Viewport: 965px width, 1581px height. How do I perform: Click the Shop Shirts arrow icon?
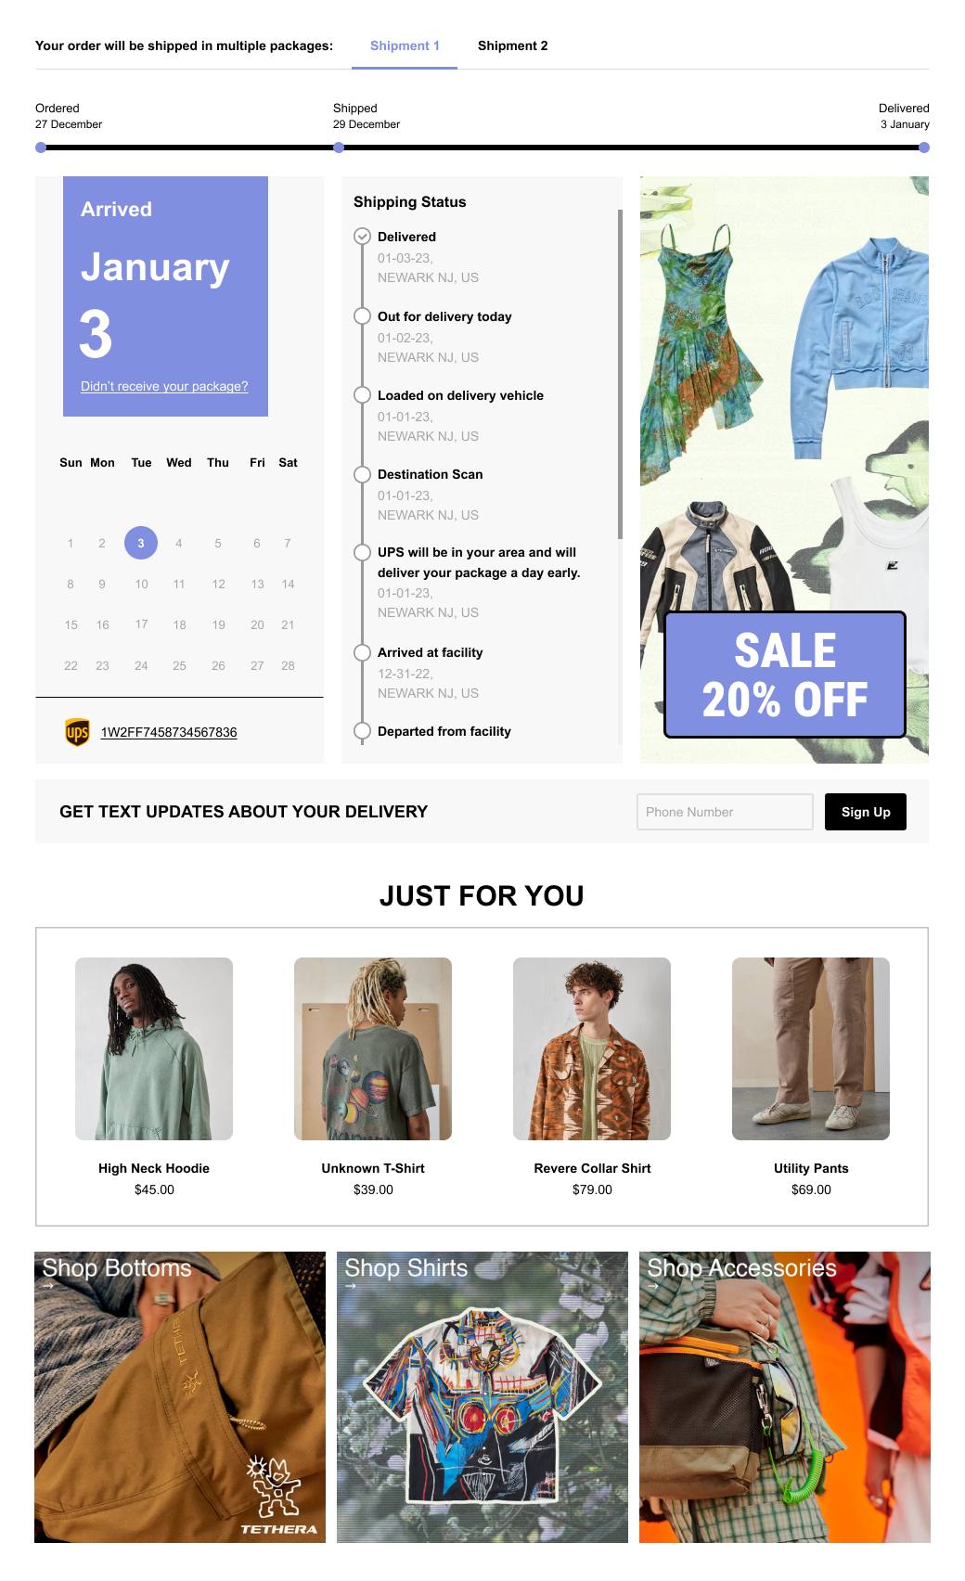click(x=351, y=1286)
